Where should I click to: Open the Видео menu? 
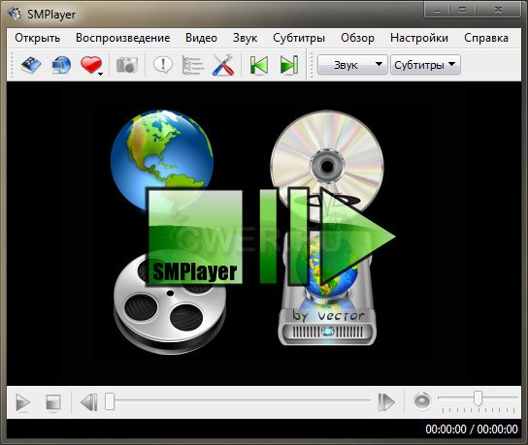(x=201, y=38)
